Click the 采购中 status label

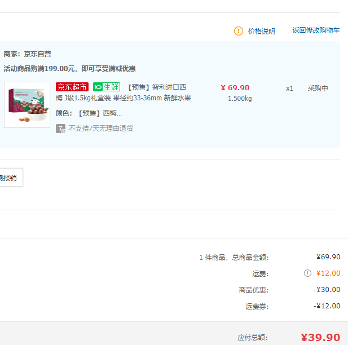(318, 89)
